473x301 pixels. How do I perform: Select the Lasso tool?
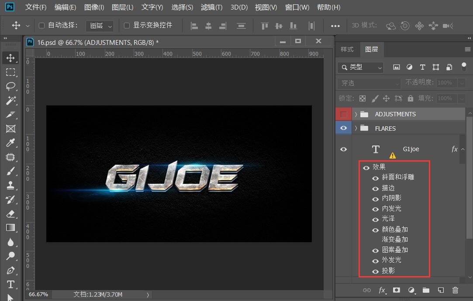10,86
